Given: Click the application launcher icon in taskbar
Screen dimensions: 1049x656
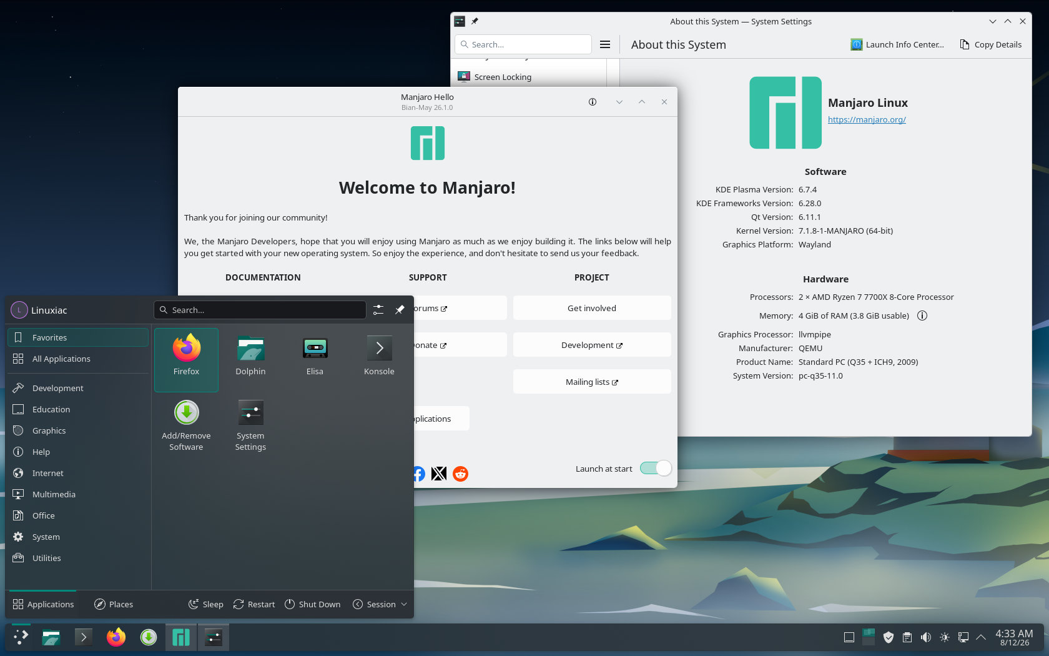Looking at the screenshot, I should [21, 637].
